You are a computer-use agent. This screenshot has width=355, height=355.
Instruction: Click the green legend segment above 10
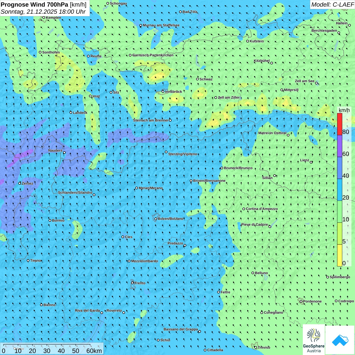point(340,212)
